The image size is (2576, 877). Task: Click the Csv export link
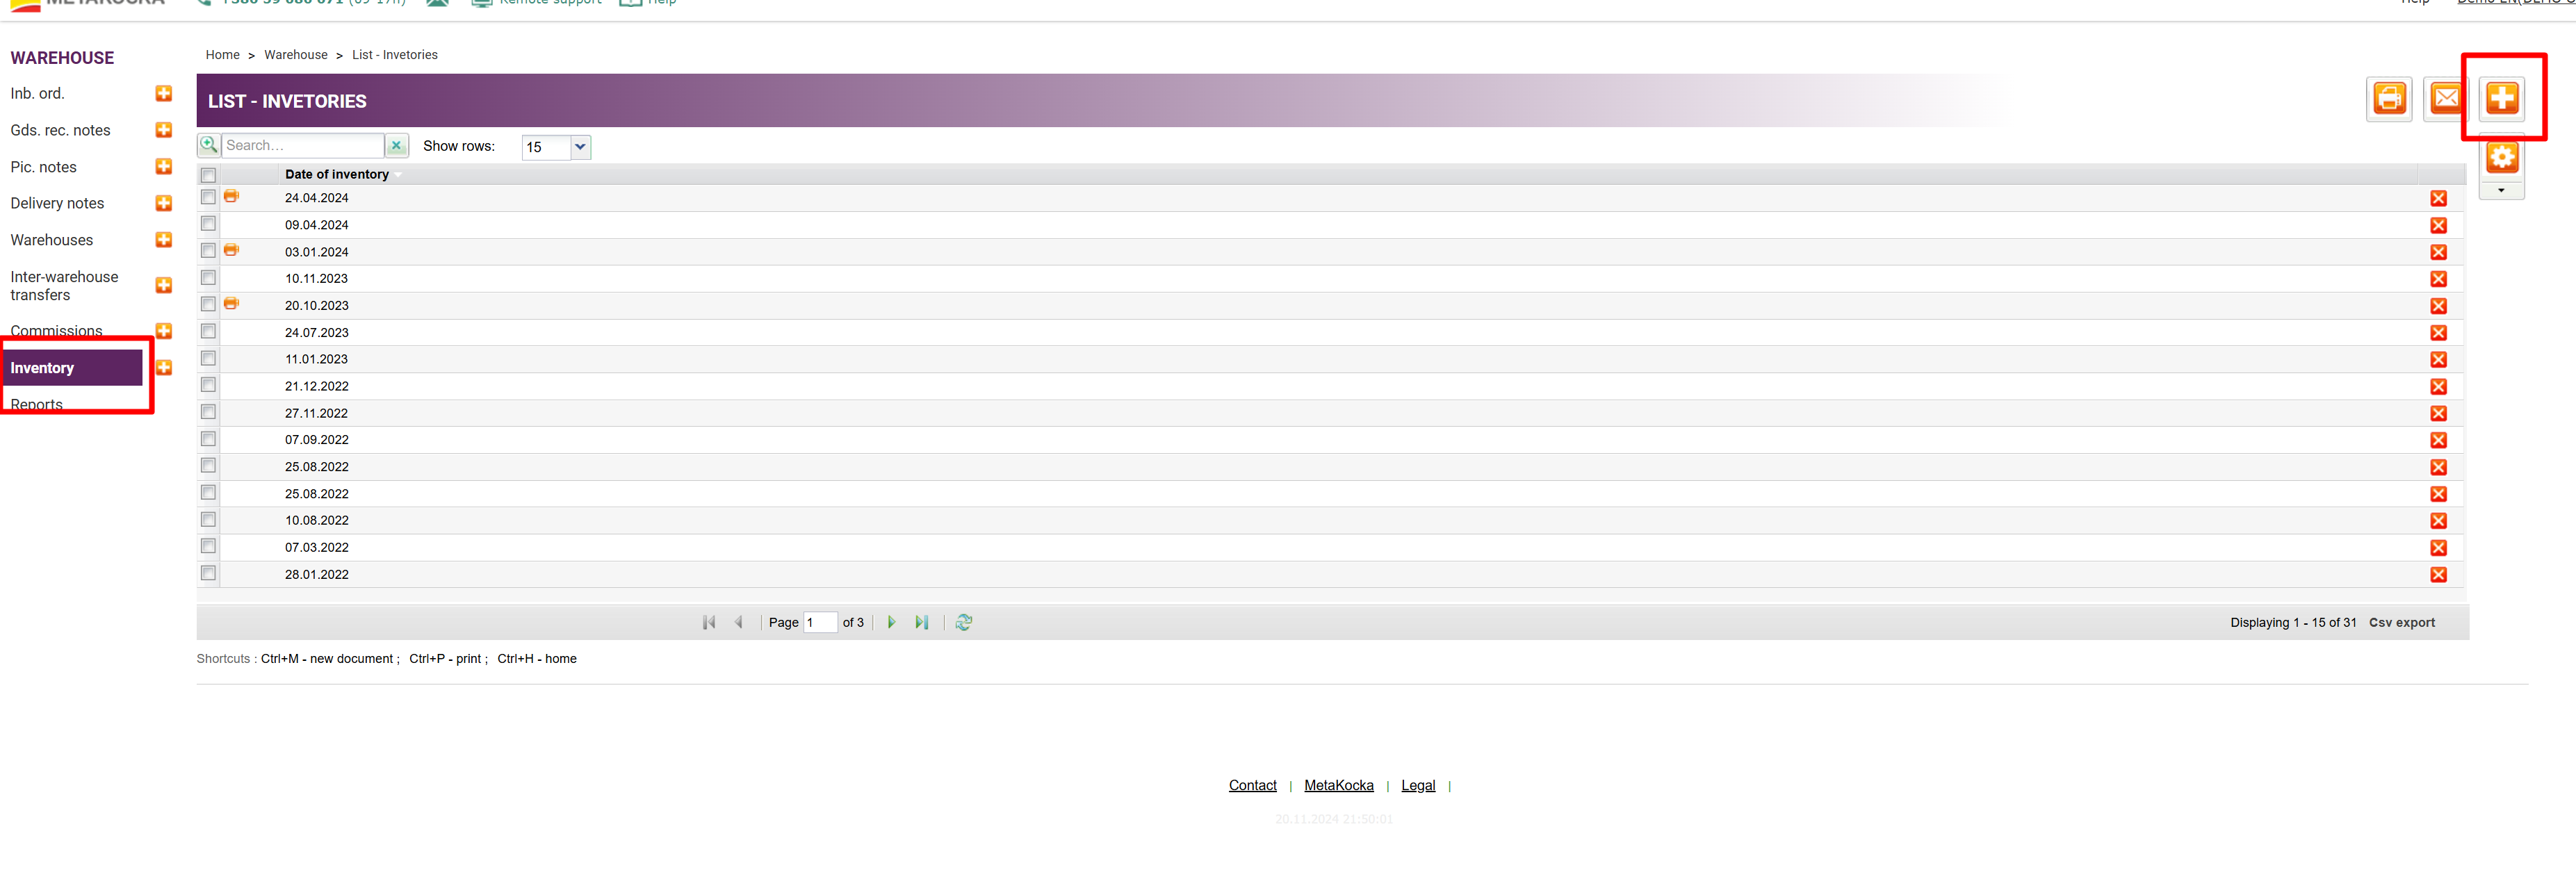(2401, 622)
